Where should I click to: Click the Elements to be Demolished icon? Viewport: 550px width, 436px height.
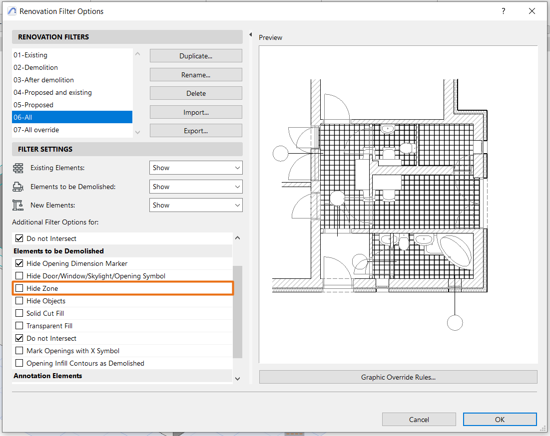18,186
